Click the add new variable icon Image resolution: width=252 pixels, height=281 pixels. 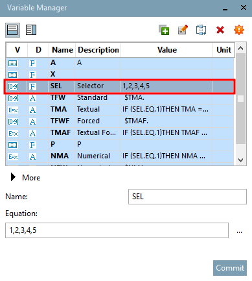[164, 30]
